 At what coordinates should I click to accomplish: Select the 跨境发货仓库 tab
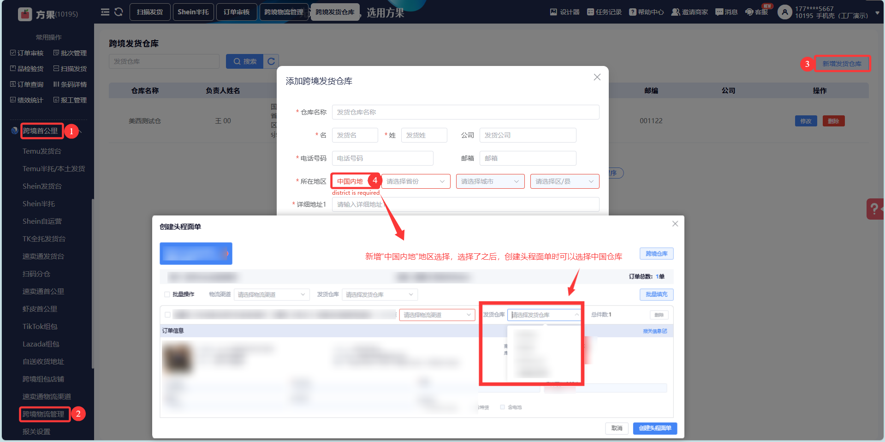point(335,12)
